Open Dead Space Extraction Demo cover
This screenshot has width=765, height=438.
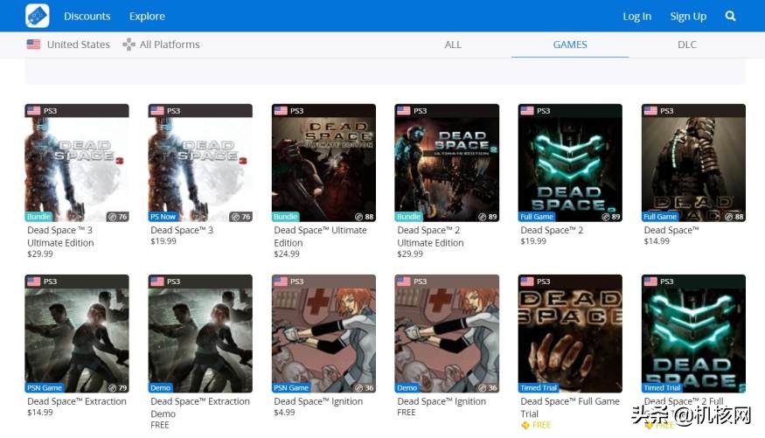pyautogui.click(x=200, y=334)
